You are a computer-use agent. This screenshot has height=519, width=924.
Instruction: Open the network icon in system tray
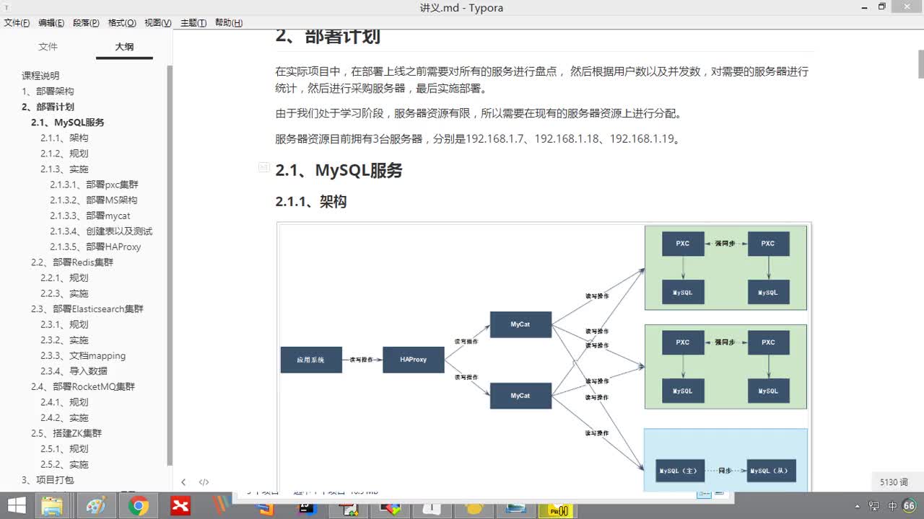coord(874,506)
